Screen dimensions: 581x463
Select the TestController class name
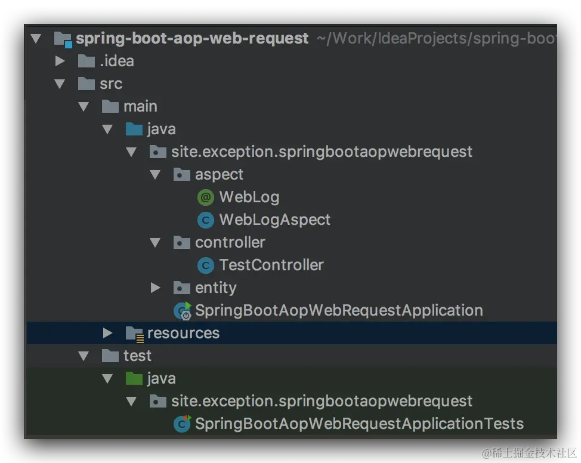[271, 266]
